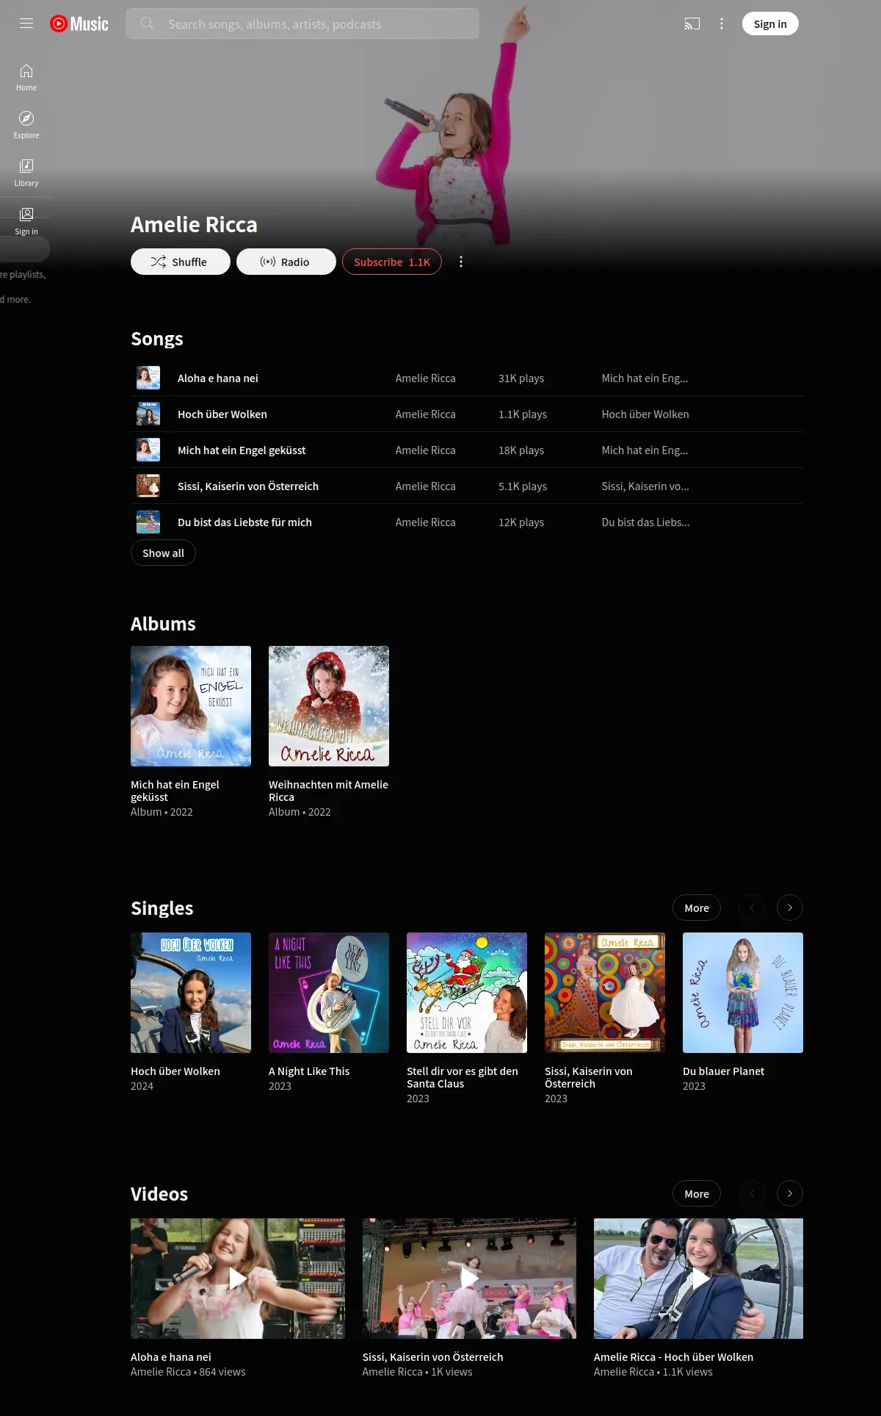Play the Hoch über Wolken song thumbnail
The image size is (881, 1416).
148,414
